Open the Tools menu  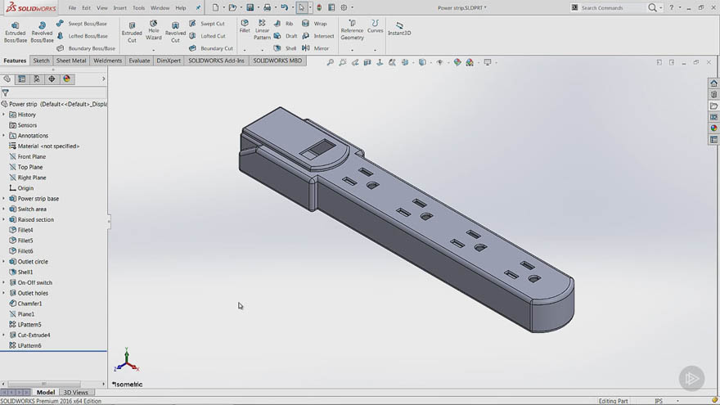pyautogui.click(x=138, y=8)
